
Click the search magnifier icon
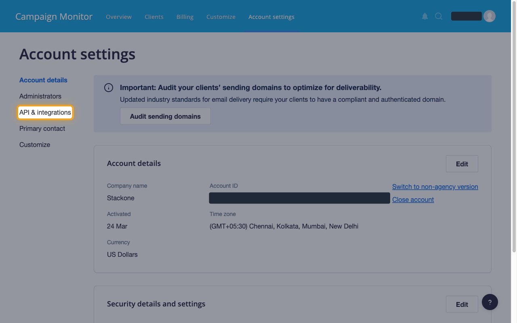tap(439, 17)
